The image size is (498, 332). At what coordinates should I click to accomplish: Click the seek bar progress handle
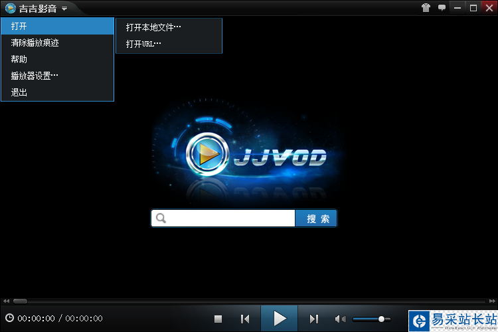coord(20,301)
